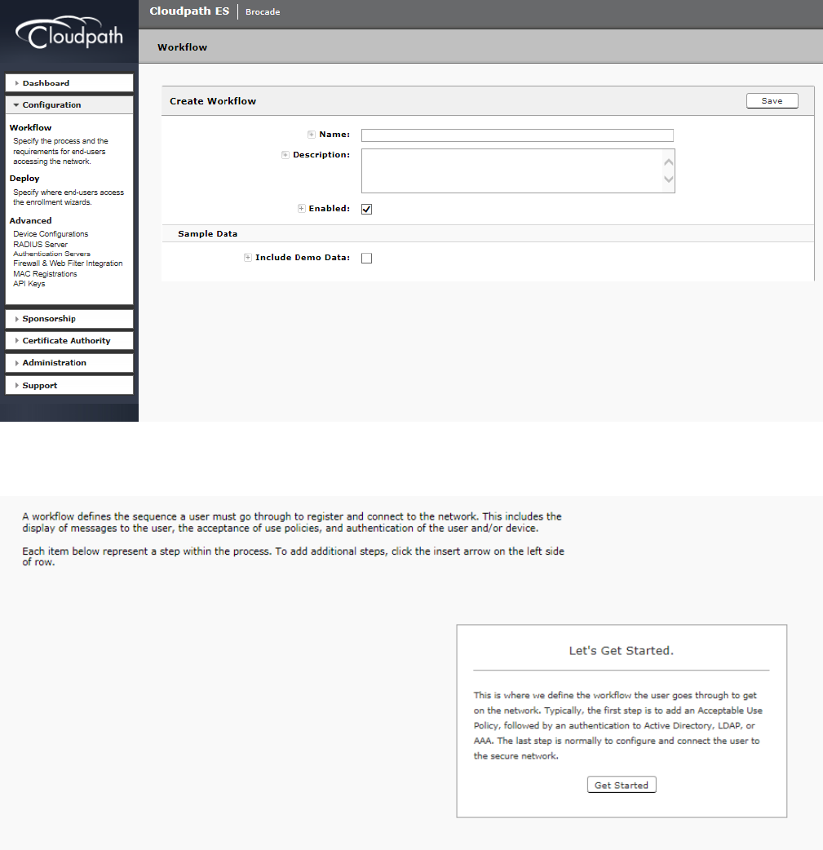Click the Brocade header text

(x=263, y=12)
